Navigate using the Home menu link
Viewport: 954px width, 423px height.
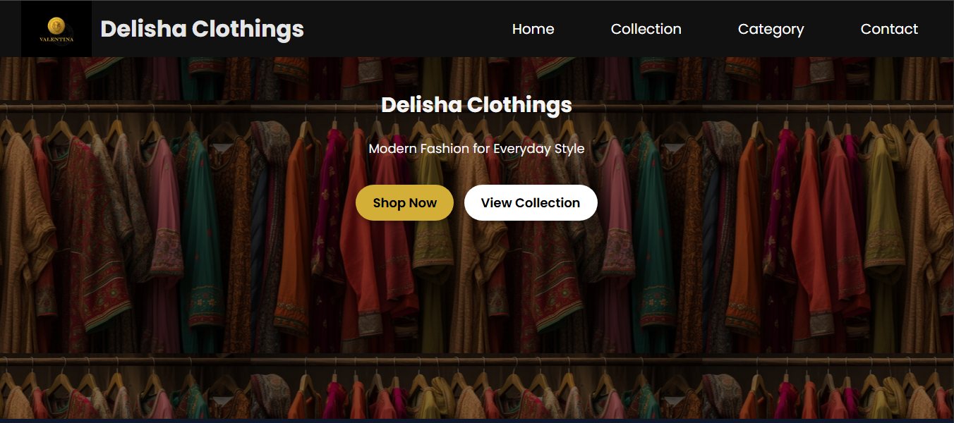tap(533, 29)
